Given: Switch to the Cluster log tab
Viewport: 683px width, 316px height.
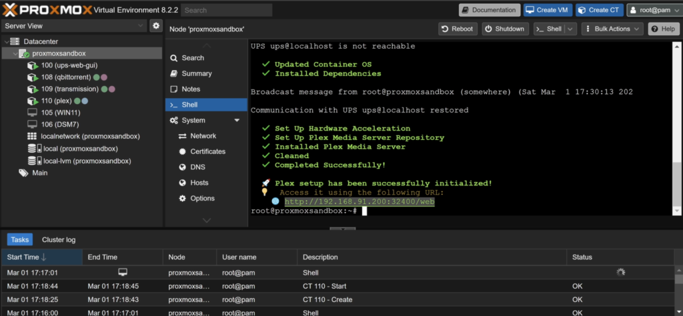Looking at the screenshot, I should click(59, 240).
